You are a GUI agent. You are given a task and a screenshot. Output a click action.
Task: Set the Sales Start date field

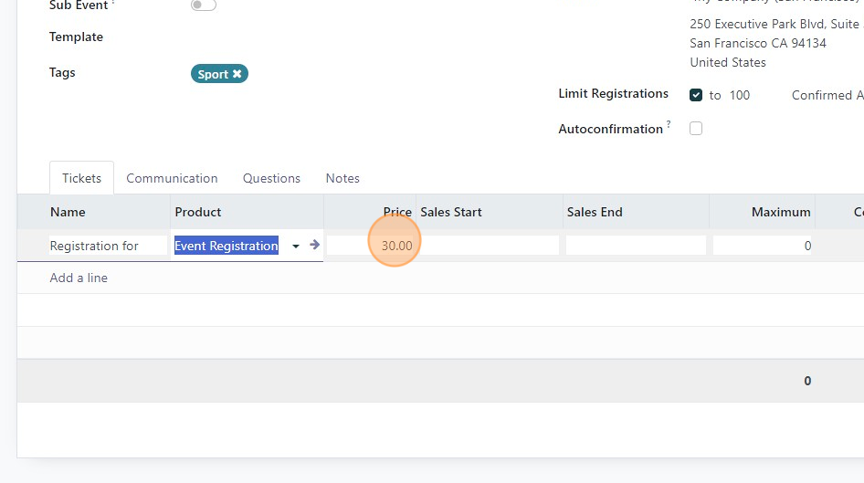(488, 246)
